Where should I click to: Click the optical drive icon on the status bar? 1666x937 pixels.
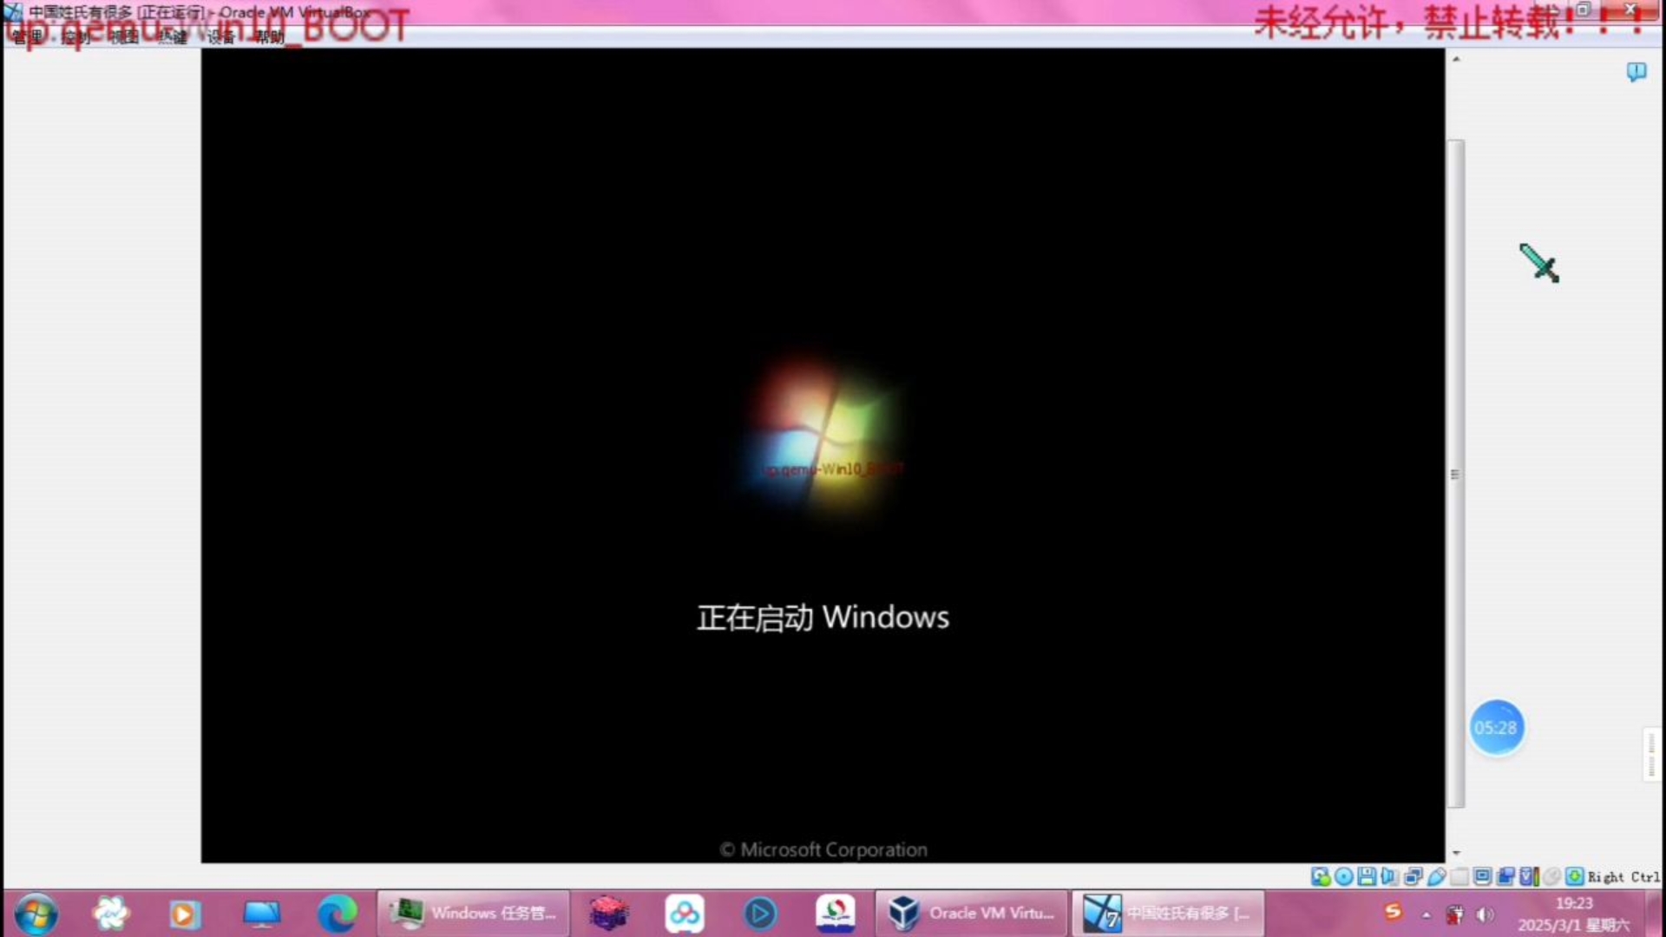click(1344, 877)
